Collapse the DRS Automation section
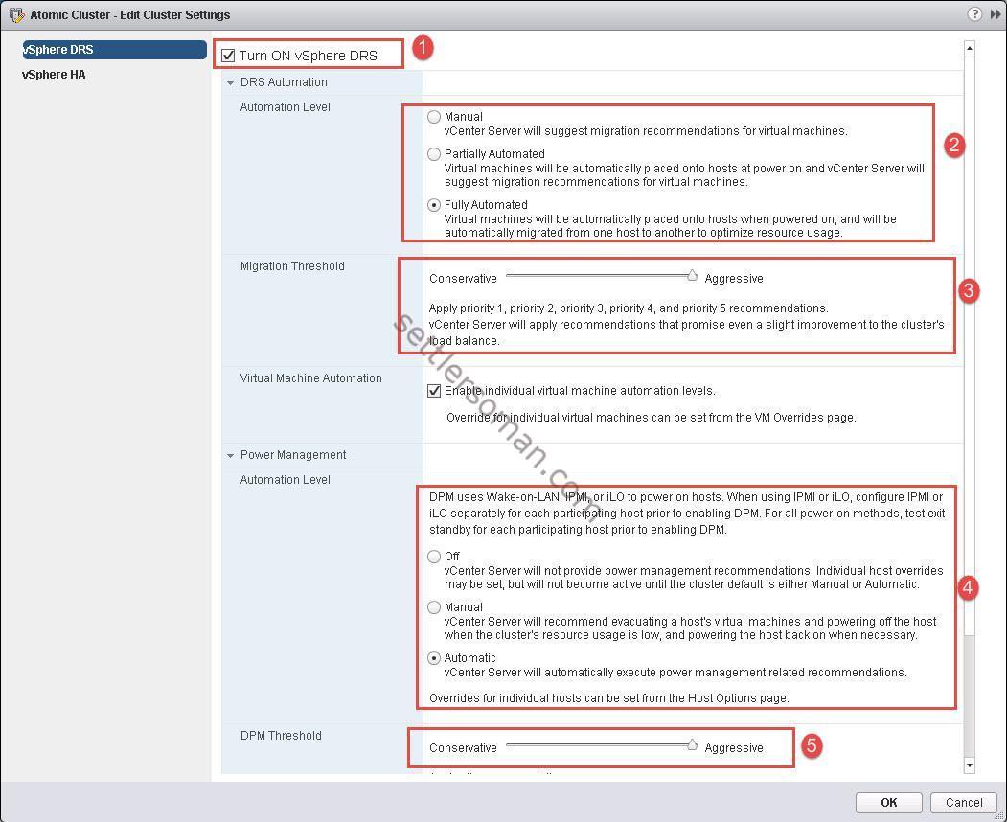Viewport: 1007px width, 822px height. (231, 82)
